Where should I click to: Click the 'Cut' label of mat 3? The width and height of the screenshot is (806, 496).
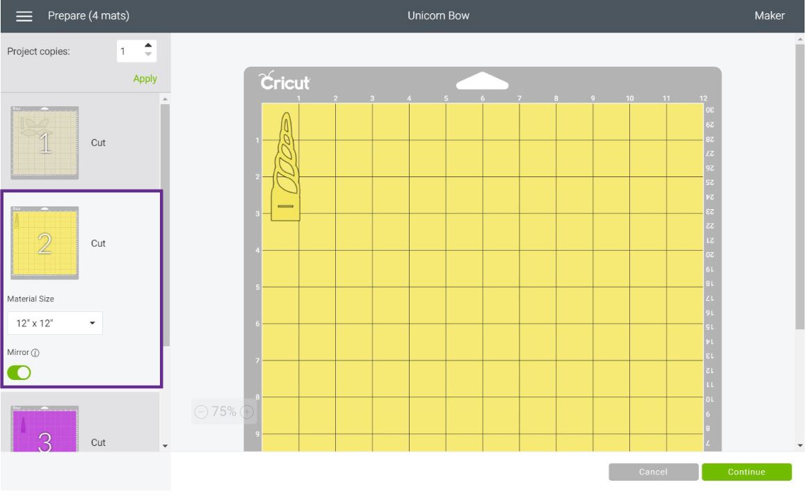[x=98, y=443]
